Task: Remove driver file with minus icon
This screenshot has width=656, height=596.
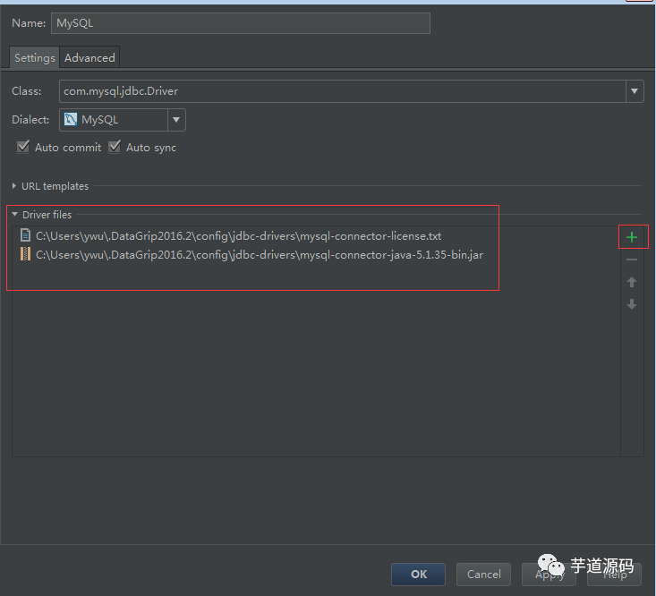Action: pyautogui.click(x=631, y=260)
